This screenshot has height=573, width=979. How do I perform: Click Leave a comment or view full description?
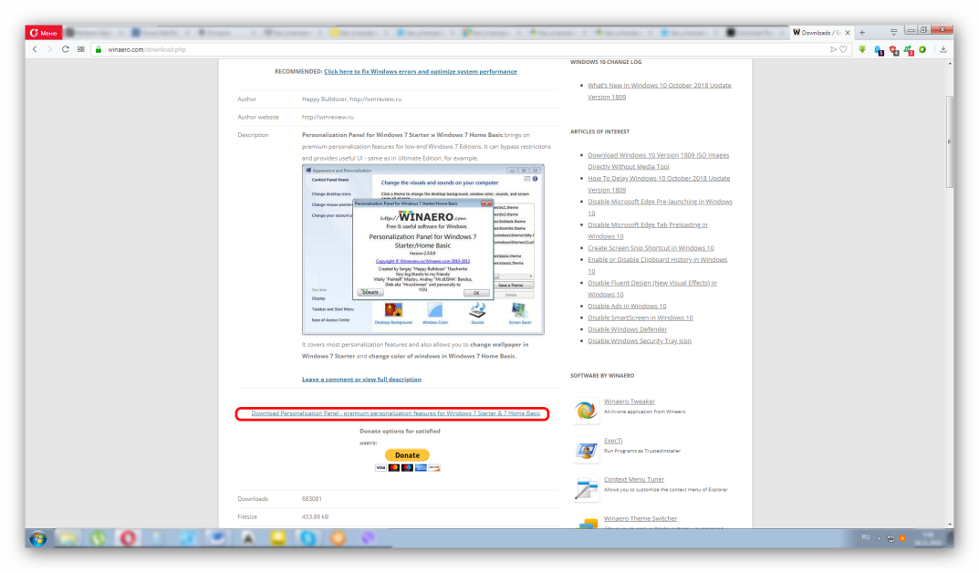pos(361,379)
